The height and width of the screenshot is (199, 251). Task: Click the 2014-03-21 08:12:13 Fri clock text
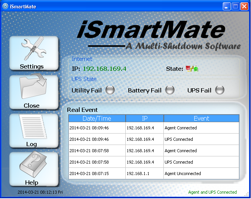tap(40, 192)
